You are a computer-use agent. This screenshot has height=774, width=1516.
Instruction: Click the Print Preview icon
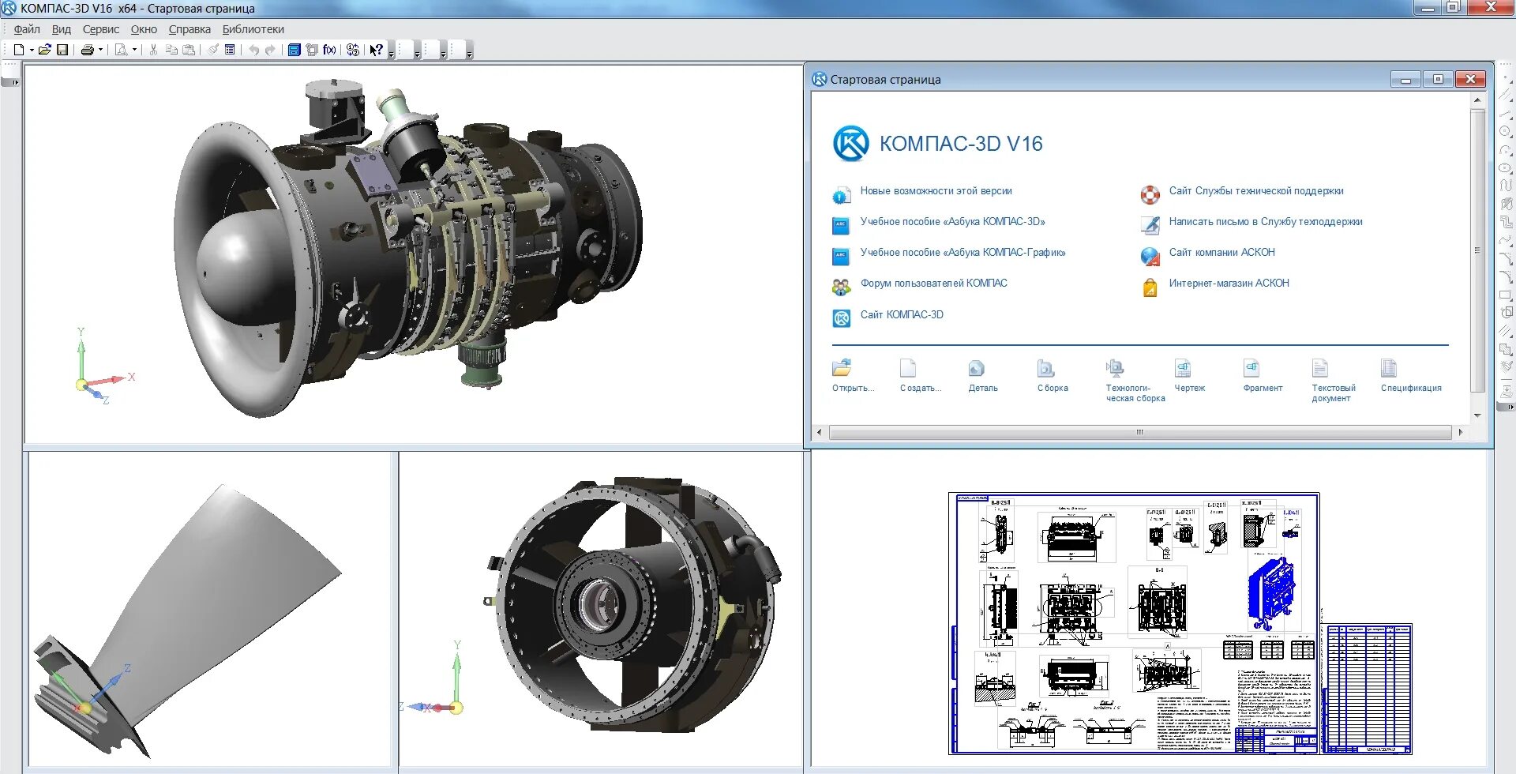click(121, 50)
